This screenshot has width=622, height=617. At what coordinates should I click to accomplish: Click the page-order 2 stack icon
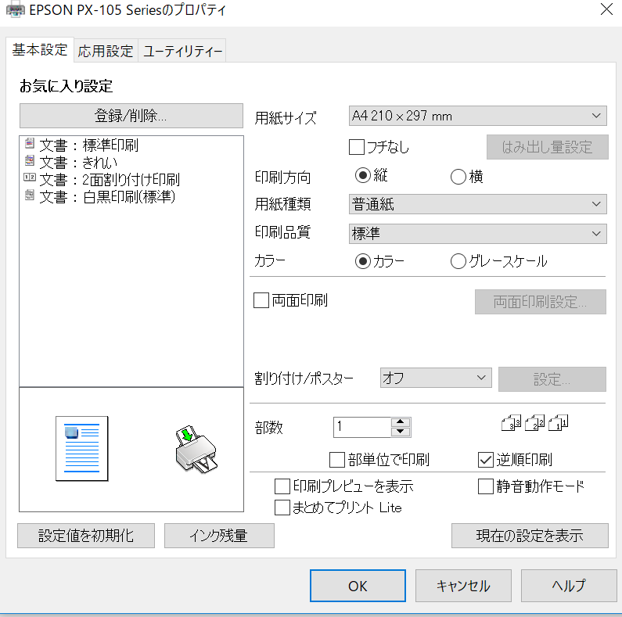click(x=534, y=423)
